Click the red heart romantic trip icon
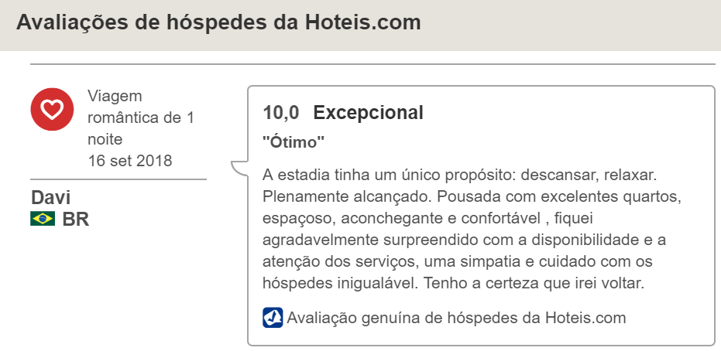721x351 pixels. pos(52,109)
